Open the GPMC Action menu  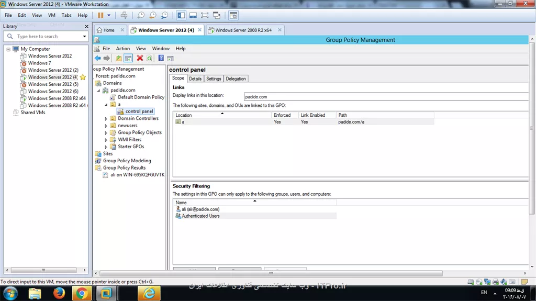click(x=122, y=49)
